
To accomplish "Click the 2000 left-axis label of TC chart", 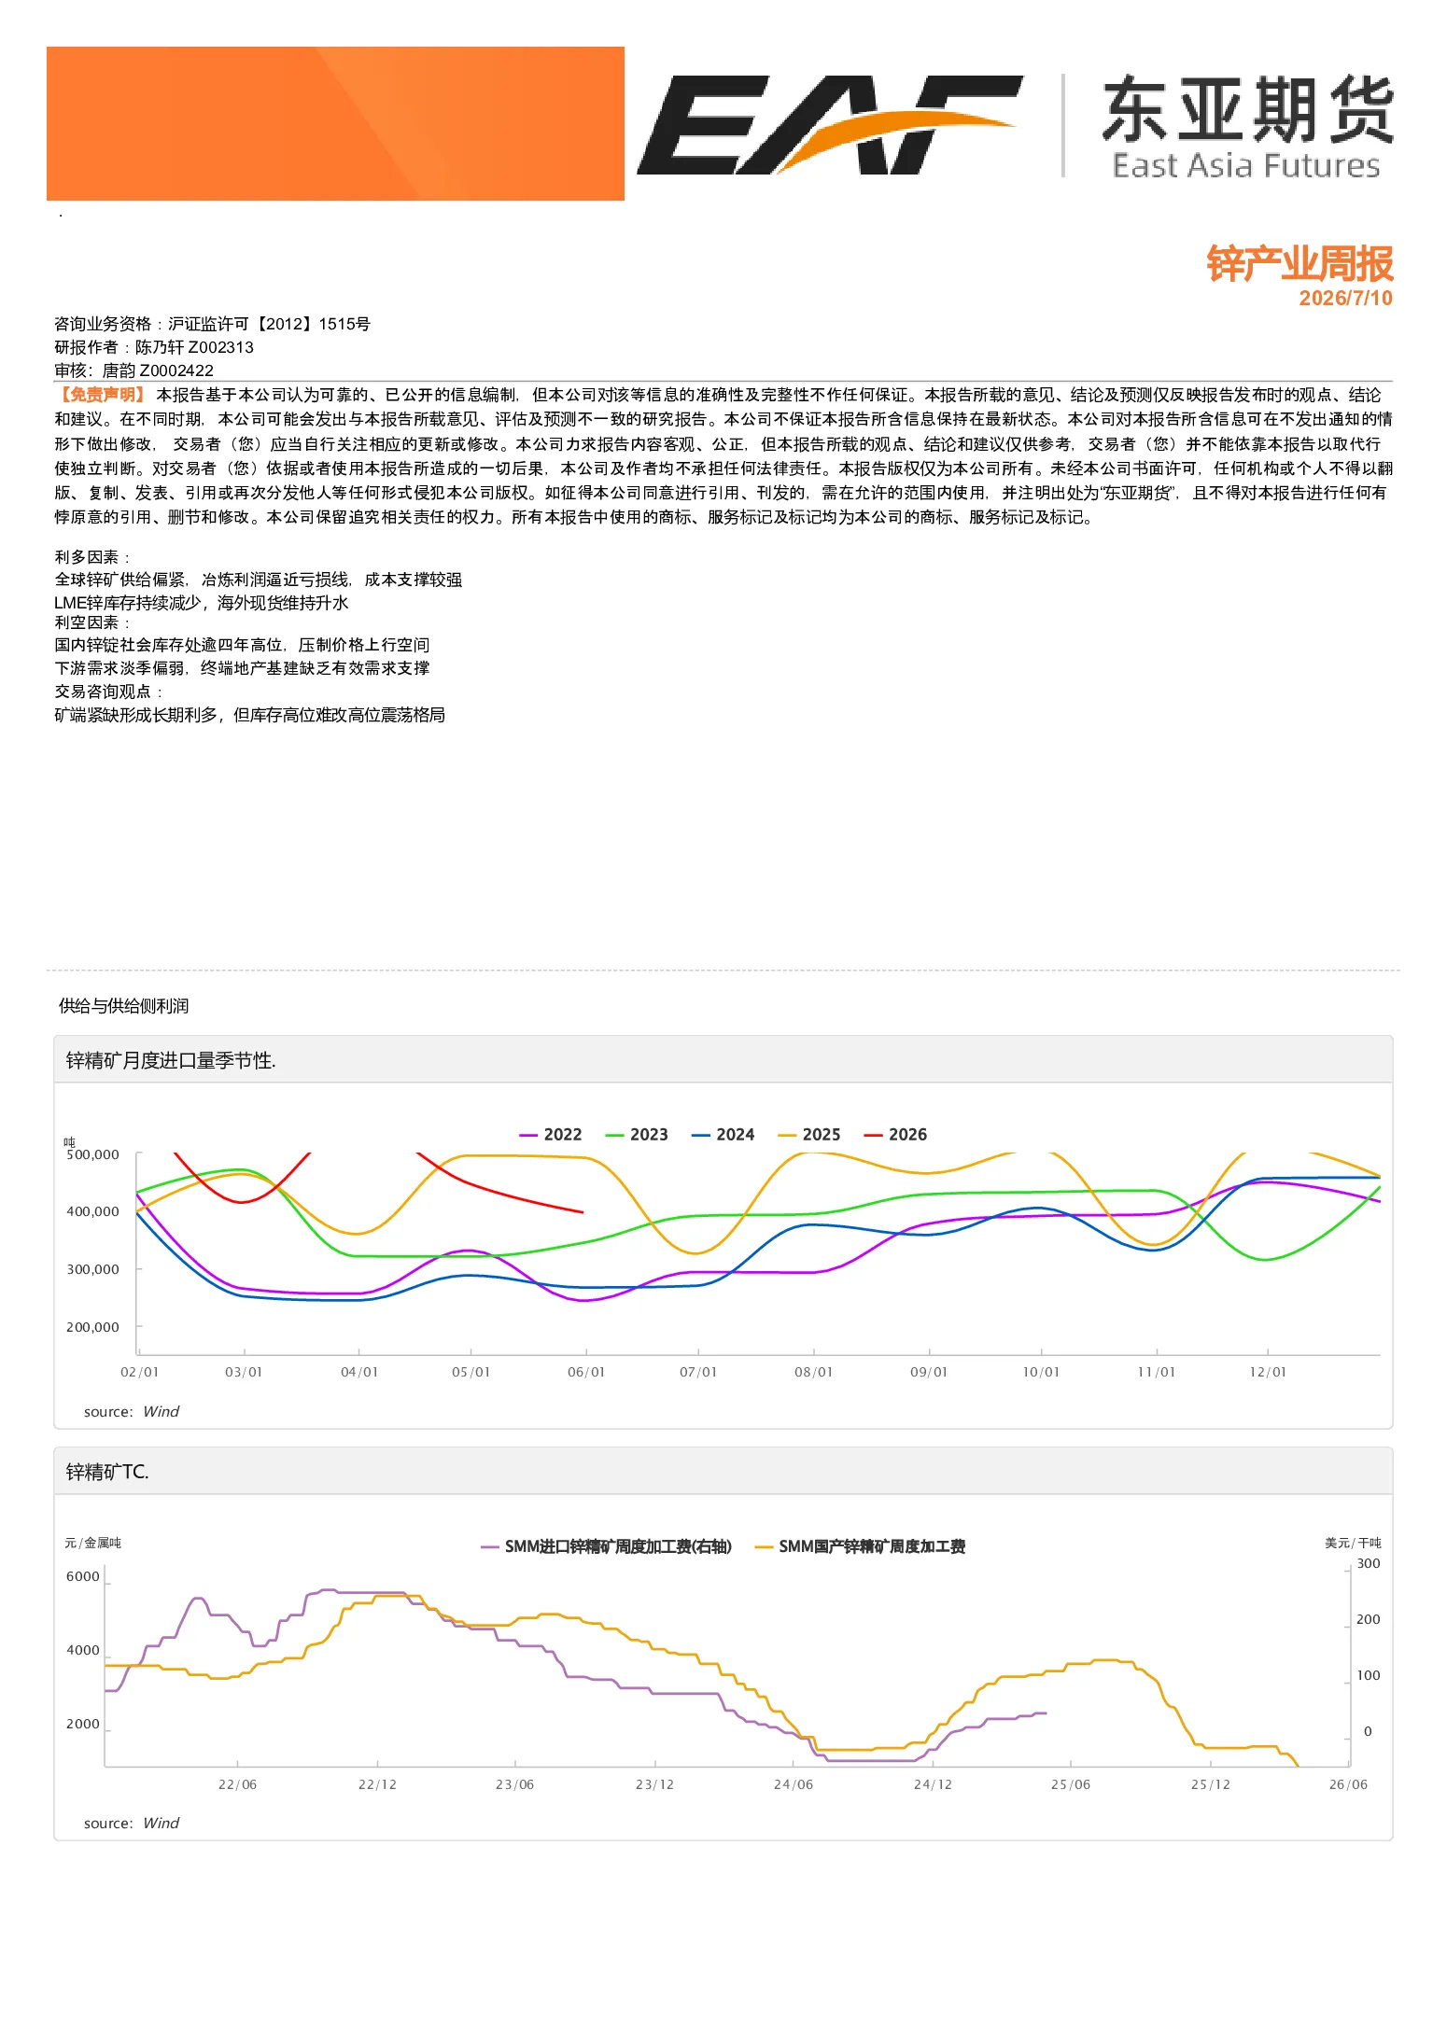I will 83,1724.
